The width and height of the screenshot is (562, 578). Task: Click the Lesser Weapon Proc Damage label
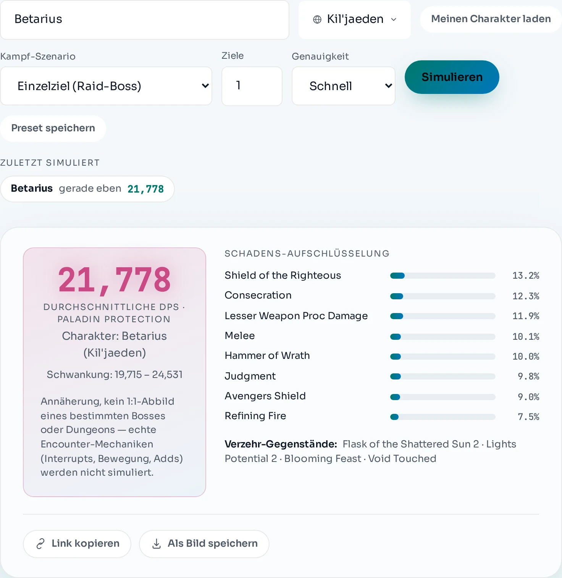[296, 316]
